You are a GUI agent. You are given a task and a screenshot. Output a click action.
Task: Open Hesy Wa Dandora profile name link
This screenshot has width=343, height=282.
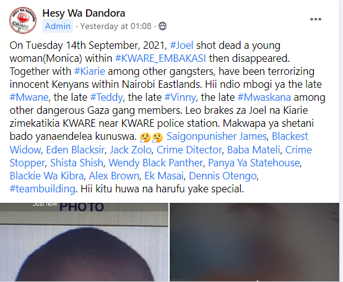[84, 13]
